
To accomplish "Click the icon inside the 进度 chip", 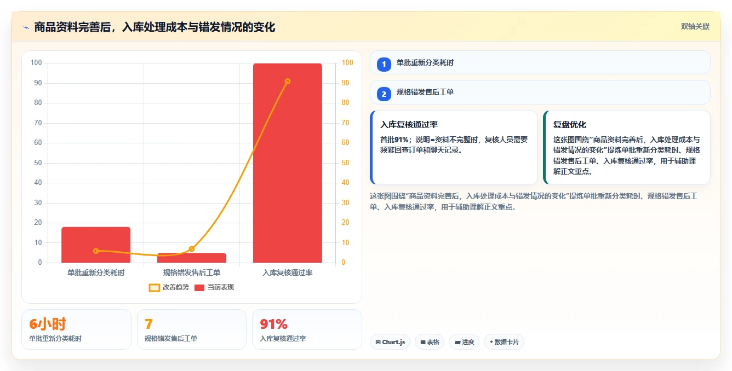I will pyautogui.click(x=458, y=342).
